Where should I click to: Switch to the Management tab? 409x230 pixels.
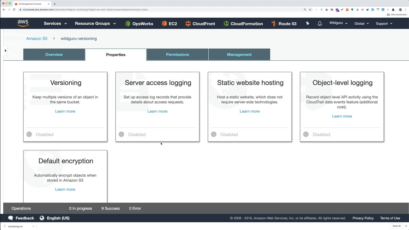tap(239, 55)
